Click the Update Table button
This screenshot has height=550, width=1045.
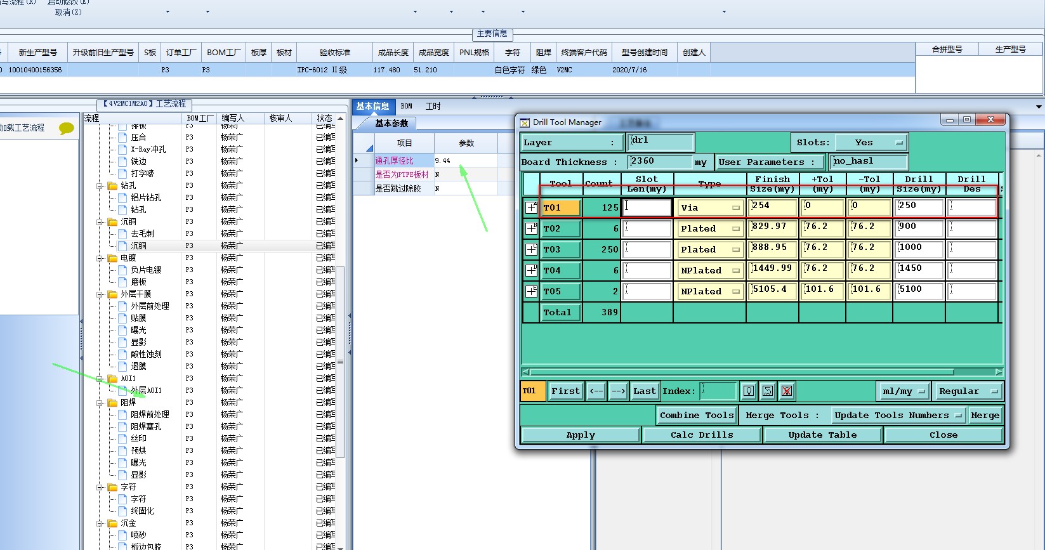(x=822, y=435)
